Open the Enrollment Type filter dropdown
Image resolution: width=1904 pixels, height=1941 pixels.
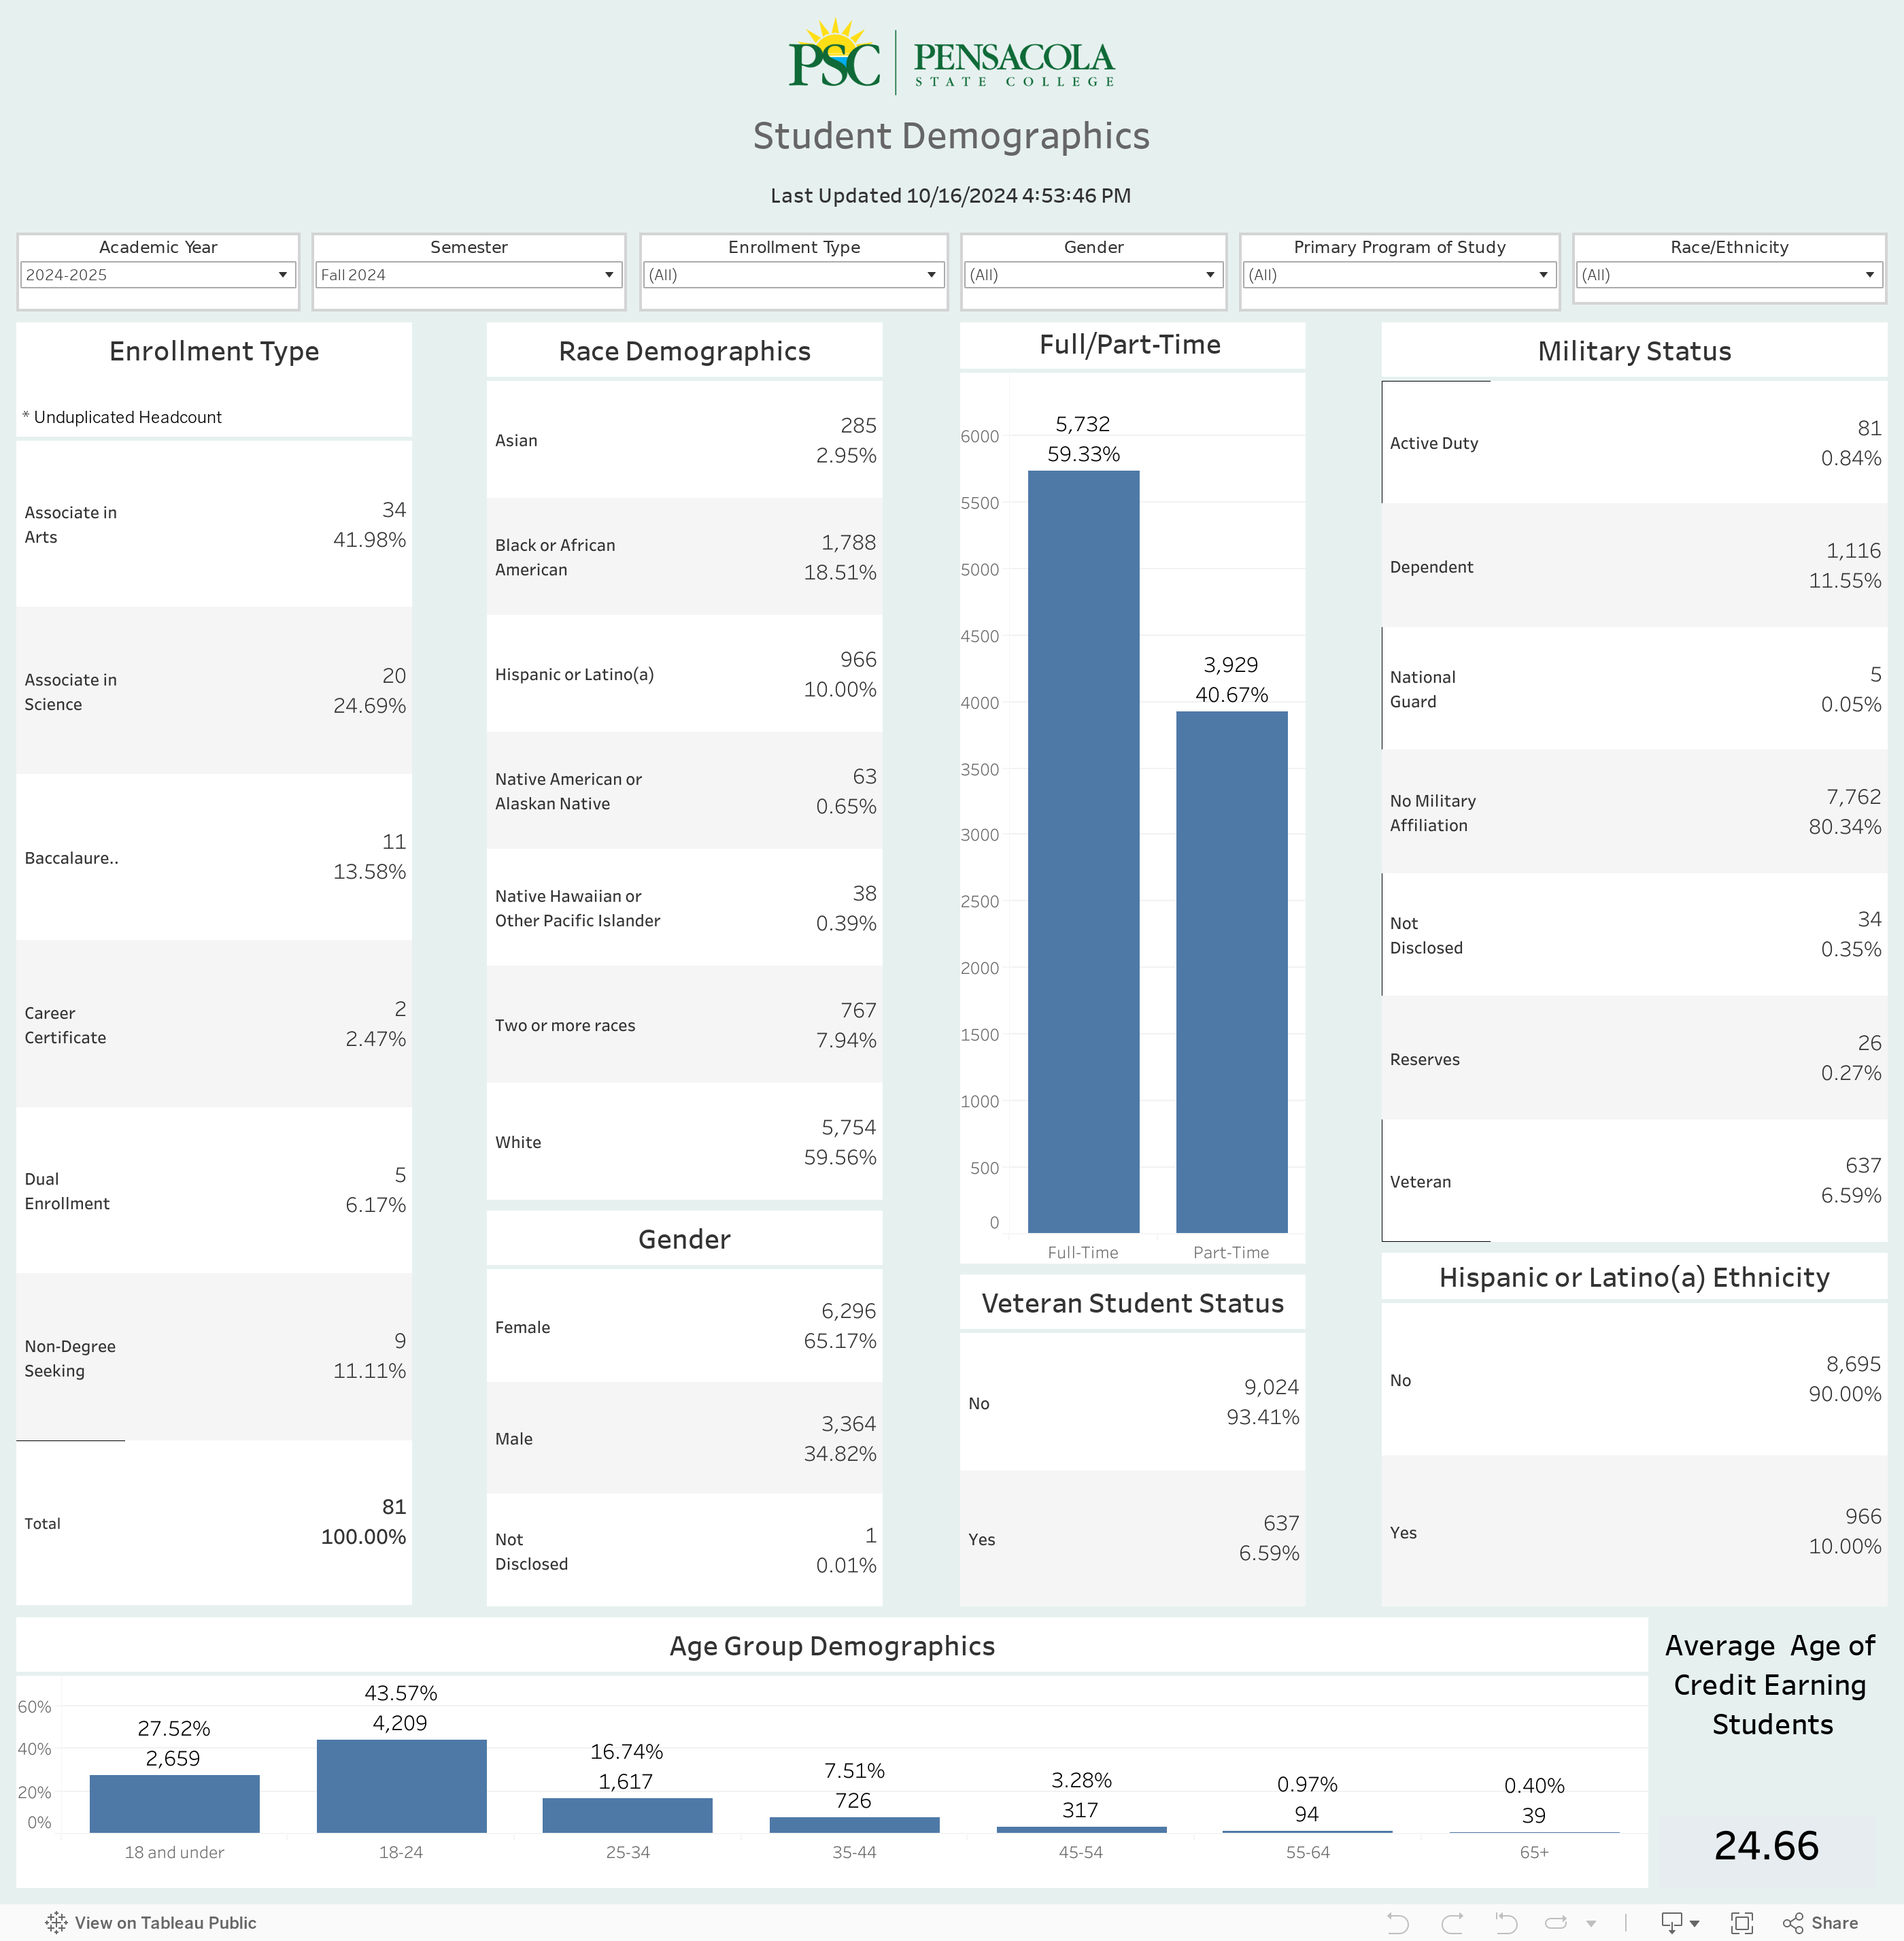click(x=794, y=274)
